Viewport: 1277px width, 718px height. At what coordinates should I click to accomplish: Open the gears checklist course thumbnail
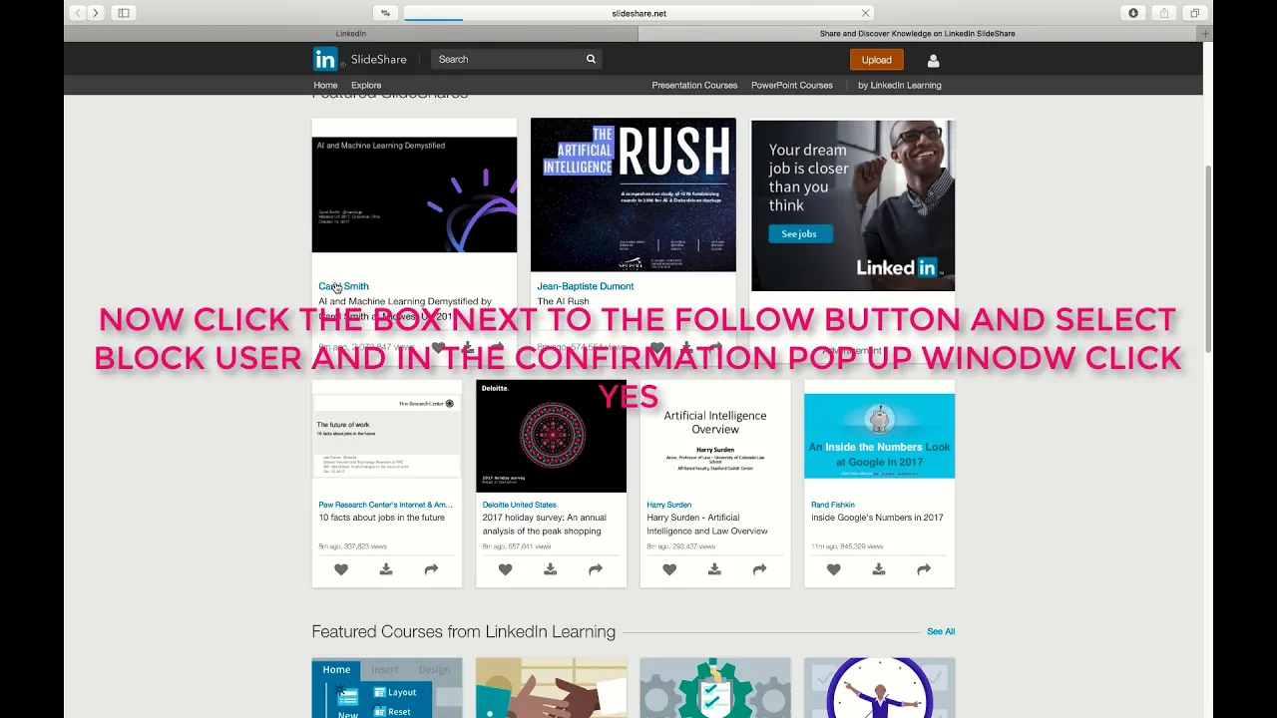[x=715, y=688]
